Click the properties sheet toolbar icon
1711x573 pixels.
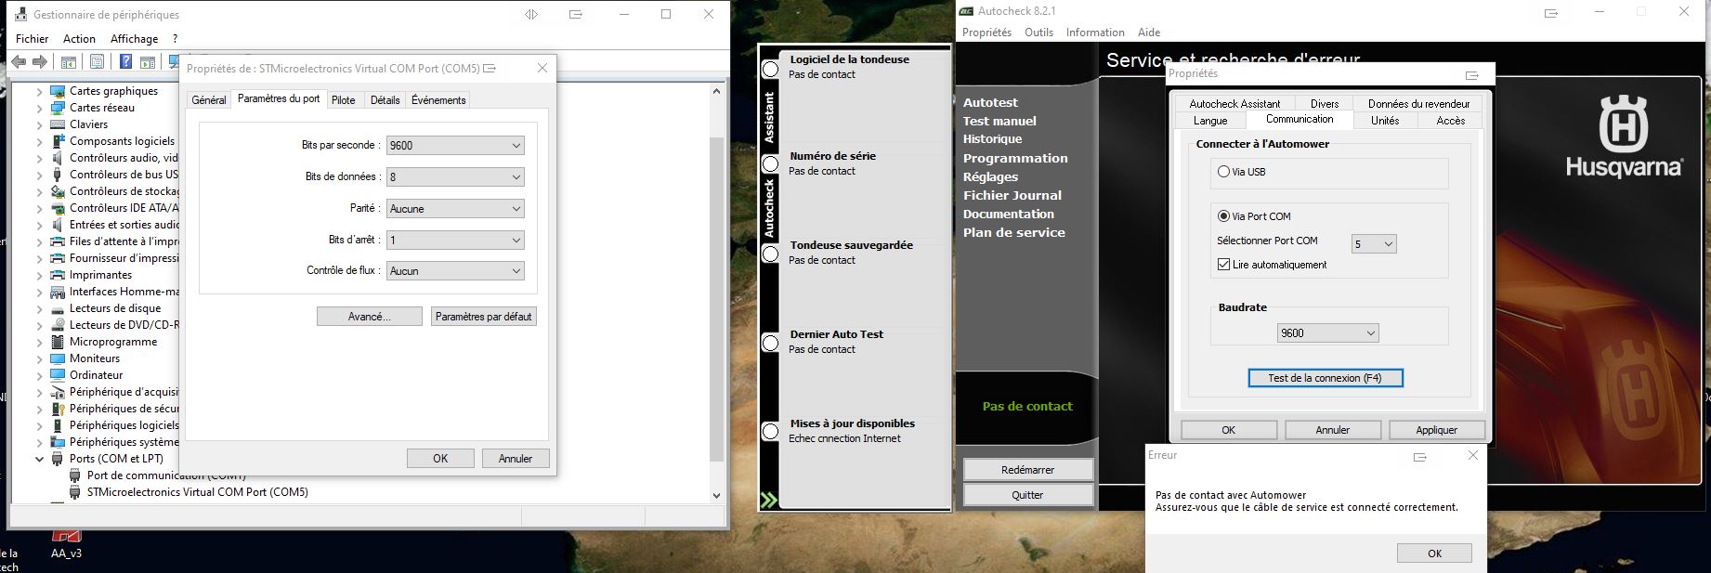(97, 62)
